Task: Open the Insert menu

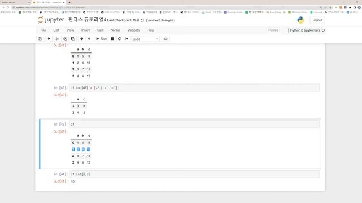Action: point(85,30)
